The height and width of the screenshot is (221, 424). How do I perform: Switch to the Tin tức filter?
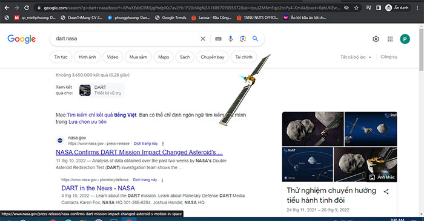click(x=61, y=57)
